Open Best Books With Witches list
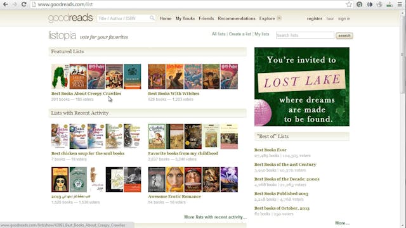406x228 pixels. pyautogui.click(x=174, y=93)
